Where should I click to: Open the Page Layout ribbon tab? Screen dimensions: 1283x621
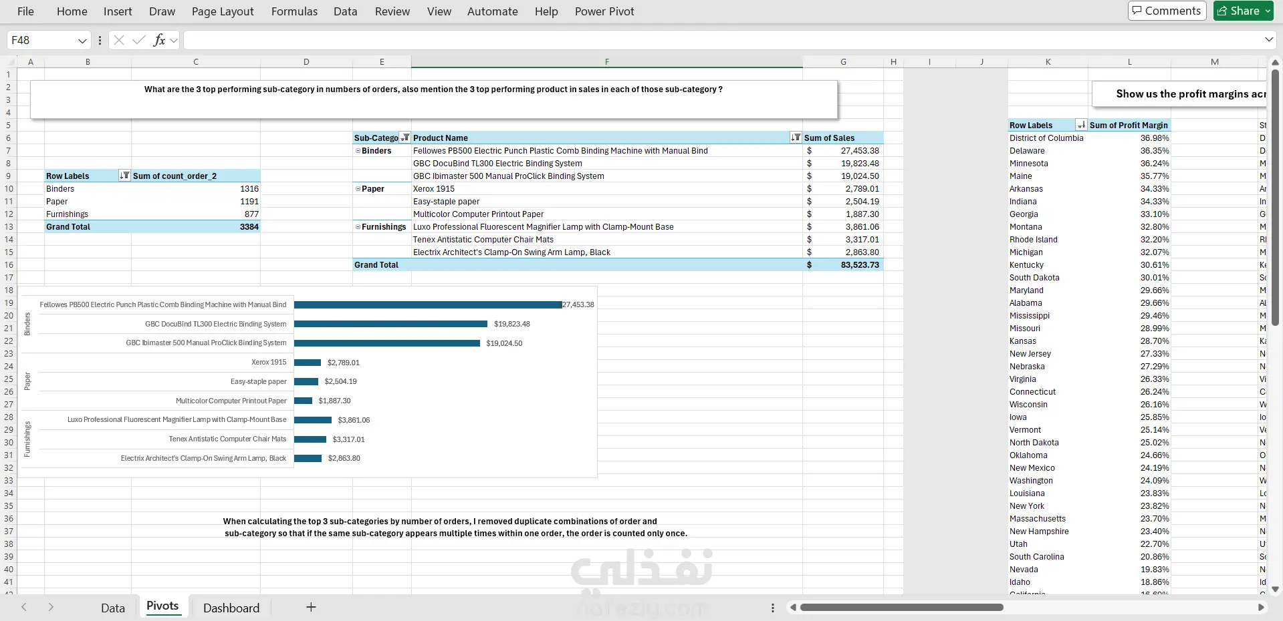(223, 11)
